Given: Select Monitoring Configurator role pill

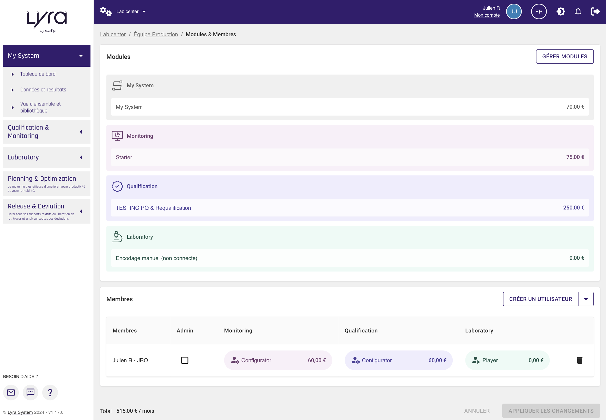Looking at the screenshot, I should pos(278,360).
